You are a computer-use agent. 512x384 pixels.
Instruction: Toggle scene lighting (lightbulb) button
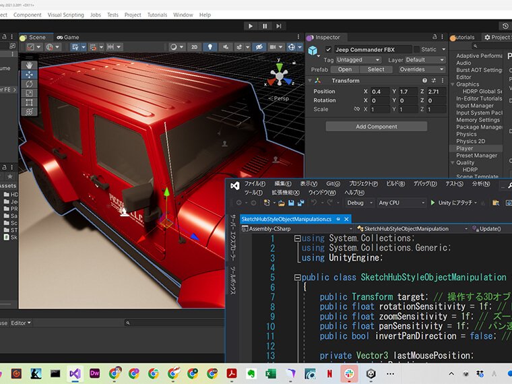tap(210, 47)
